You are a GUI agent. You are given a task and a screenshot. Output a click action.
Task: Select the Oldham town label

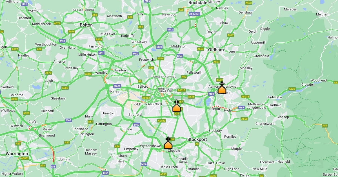[x=216, y=50]
